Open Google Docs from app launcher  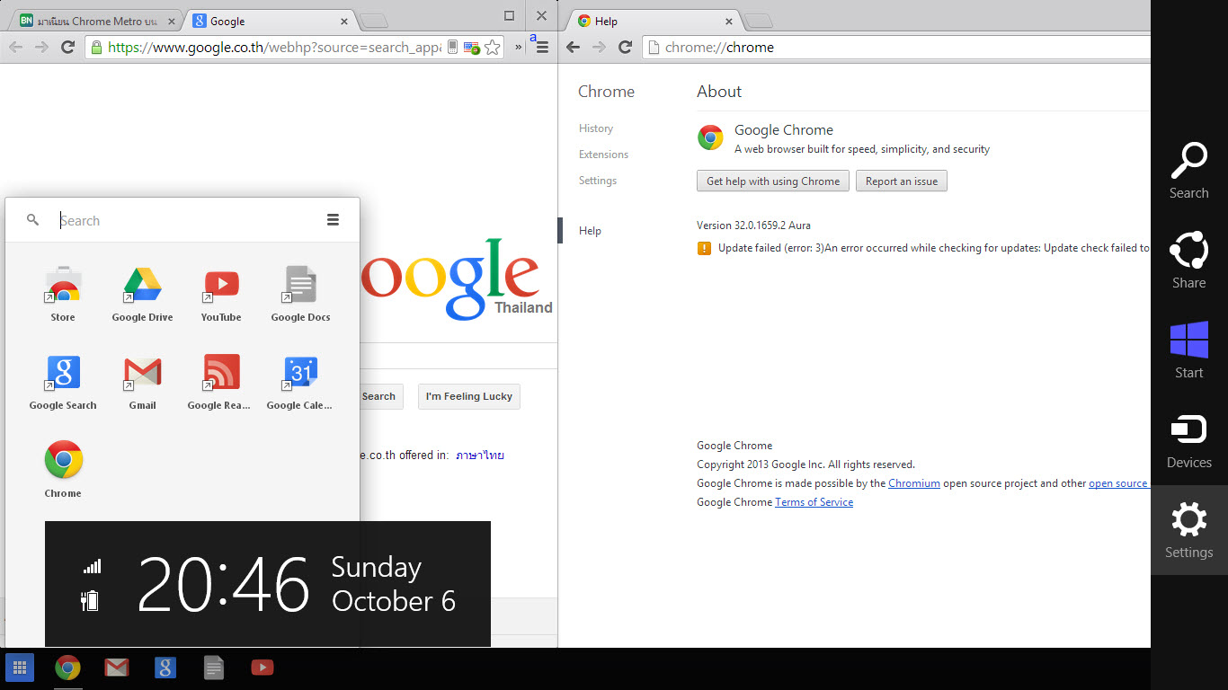point(300,294)
